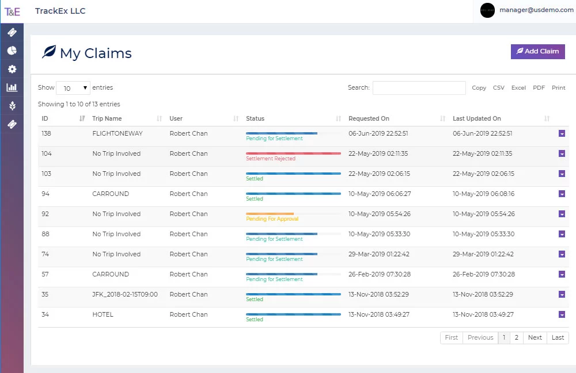The width and height of the screenshot is (576, 373).
Task: Click the leaf icon beside My Claims
Action: pyautogui.click(x=49, y=52)
